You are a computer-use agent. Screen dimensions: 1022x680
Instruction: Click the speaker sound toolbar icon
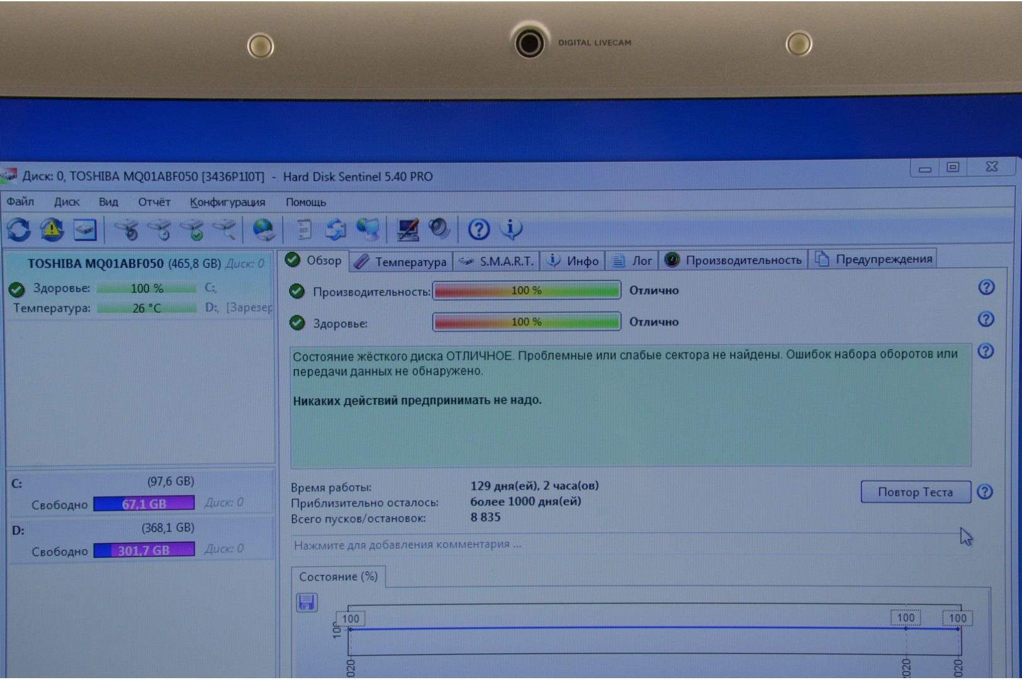click(x=439, y=229)
